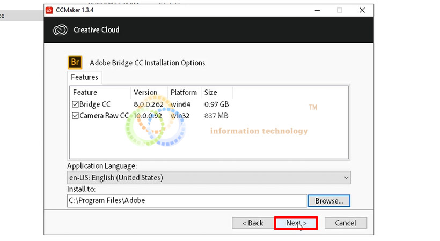Uncheck the Bridge CC feature checkbox
The height and width of the screenshot is (241, 440).
[x=75, y=104]
